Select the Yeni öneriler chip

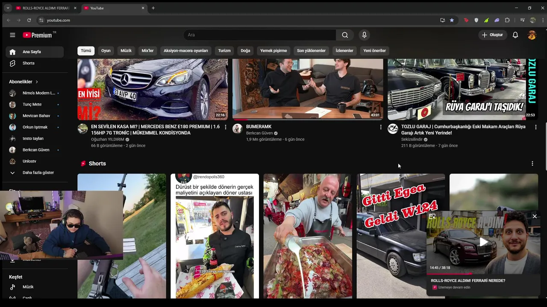coord(375,51)
